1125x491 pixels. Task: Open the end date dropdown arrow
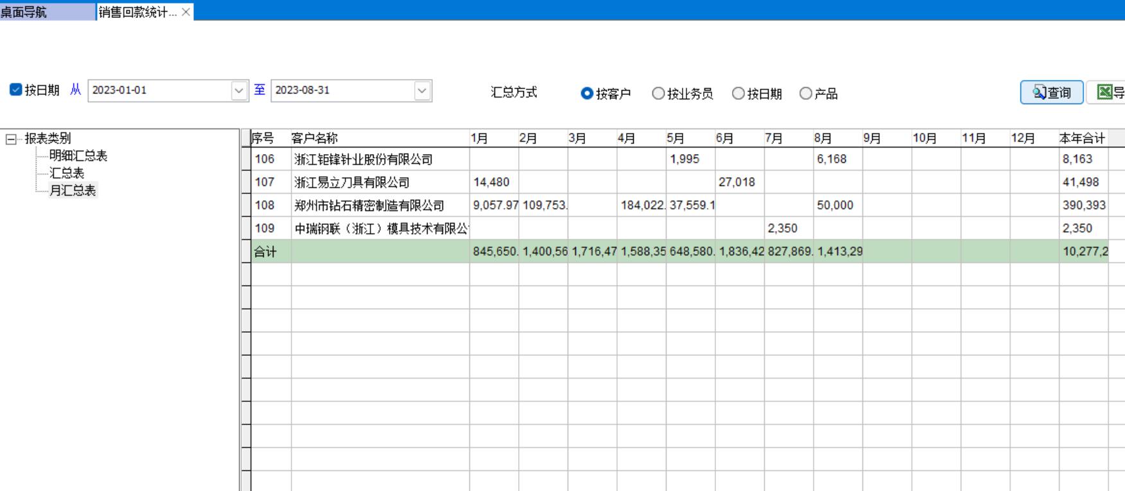click(x=422, y=90)
